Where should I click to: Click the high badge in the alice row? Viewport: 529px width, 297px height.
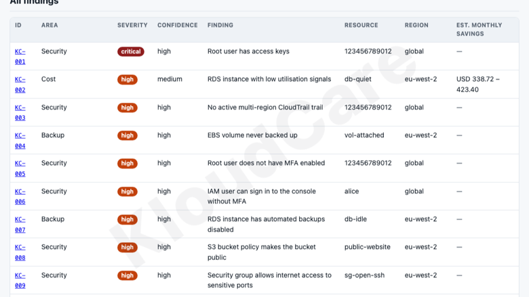coord(128,191)
